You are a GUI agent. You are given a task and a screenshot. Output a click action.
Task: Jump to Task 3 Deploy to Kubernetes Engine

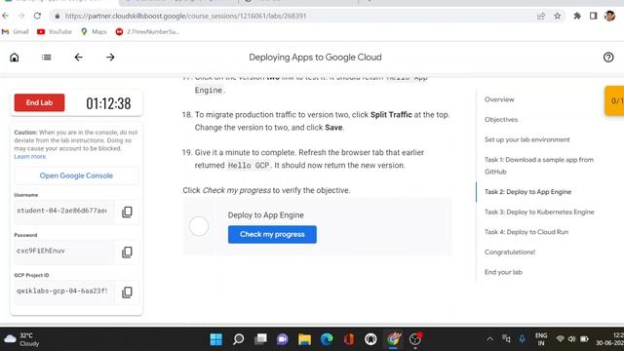coord(539,213)
